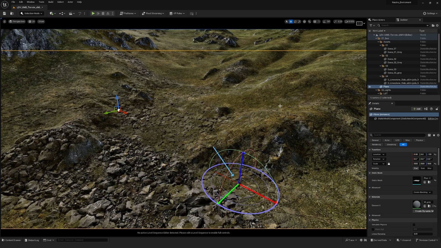The height and width of the screenshot is (248, 441).
Task: Set Mobility to Movable
Action: click(x=429, y=168)
